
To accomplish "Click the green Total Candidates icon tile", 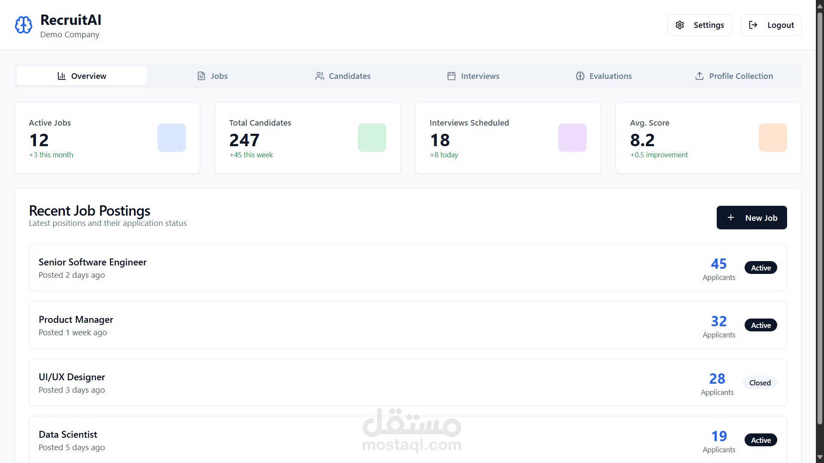I will pyautogui.click(x=372, y=138).
